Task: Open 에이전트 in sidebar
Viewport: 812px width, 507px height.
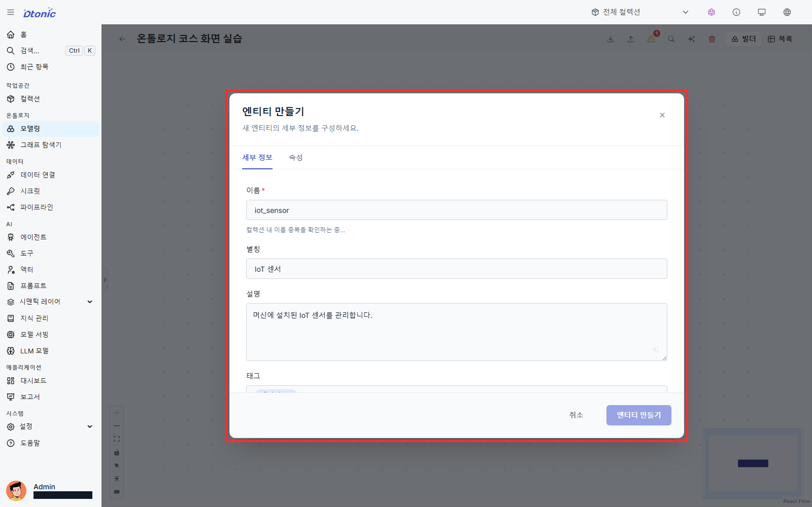Action: (x=51, y=237)
